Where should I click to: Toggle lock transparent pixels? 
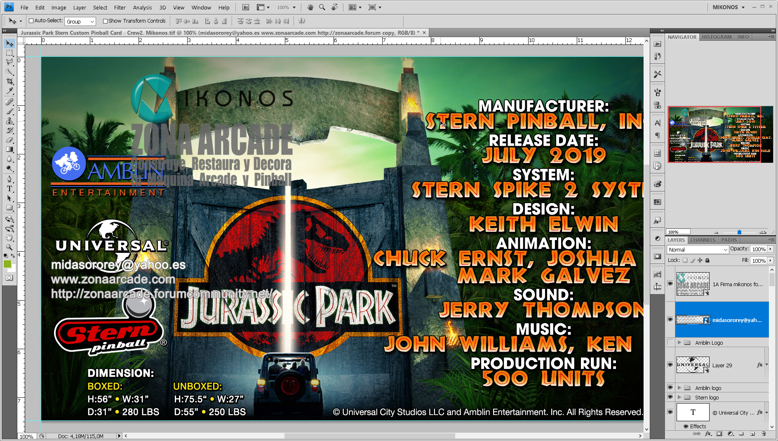point(685,260)
